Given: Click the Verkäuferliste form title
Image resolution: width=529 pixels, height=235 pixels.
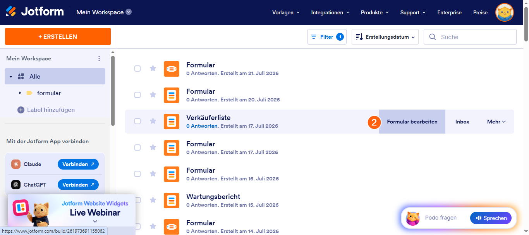Looking at the screenshot, I should click(208, 117).
